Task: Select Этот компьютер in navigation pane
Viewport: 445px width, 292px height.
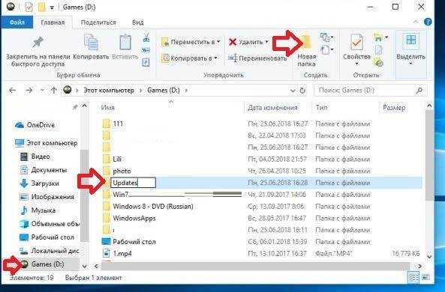Action: point(47,143)
